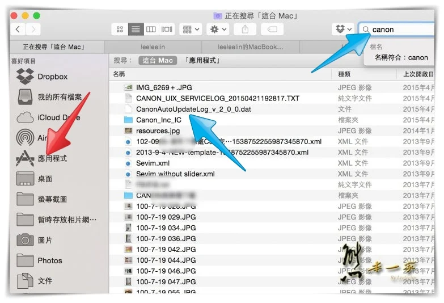Viewport: 444px width, 303px height.
Task: Click the image icon of resources.jpg
Action: (x=128, y=131)
